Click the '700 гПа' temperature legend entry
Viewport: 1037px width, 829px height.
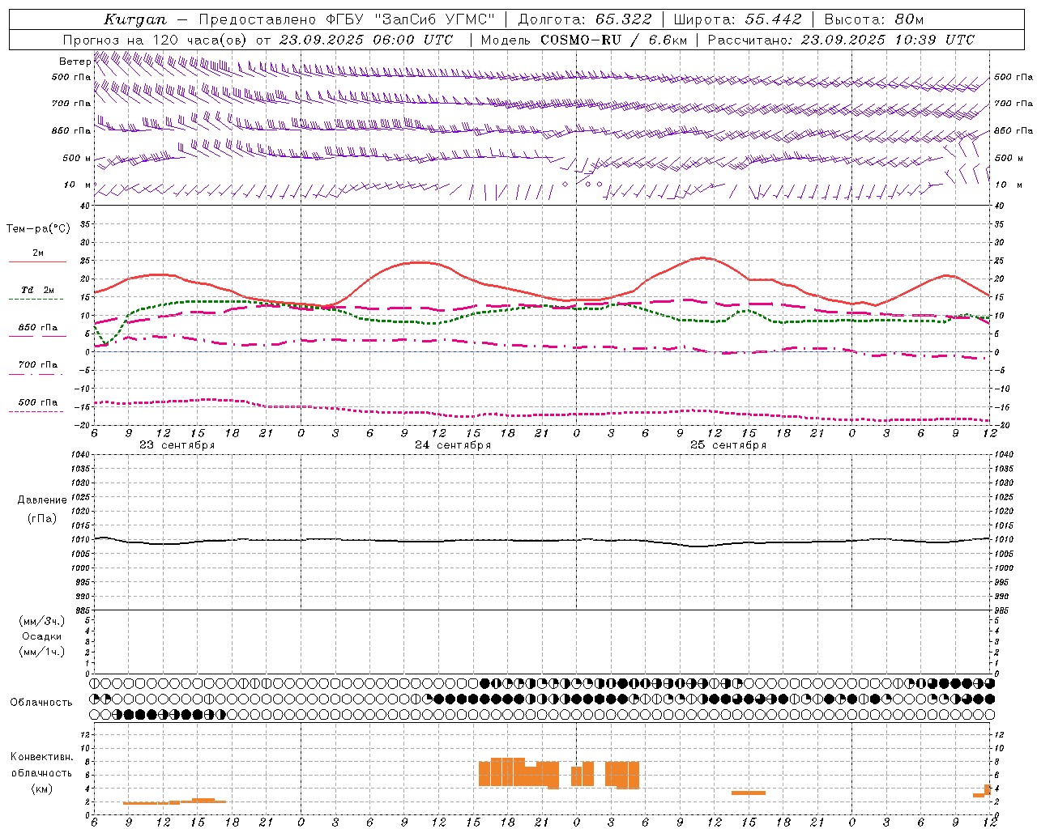coord(38,365)
